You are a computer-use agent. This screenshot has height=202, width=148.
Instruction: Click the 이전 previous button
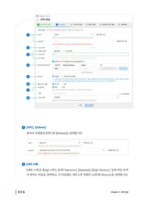80,105
